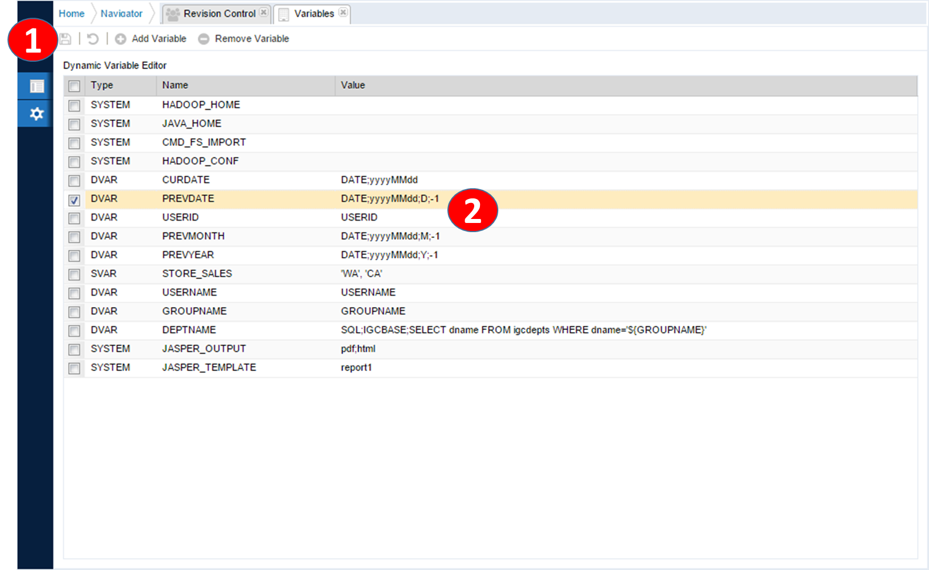Viewport: 929px width, 570px height.
Task: Open the gear settings sidebar icon
Action: click(x=37, y=114)
